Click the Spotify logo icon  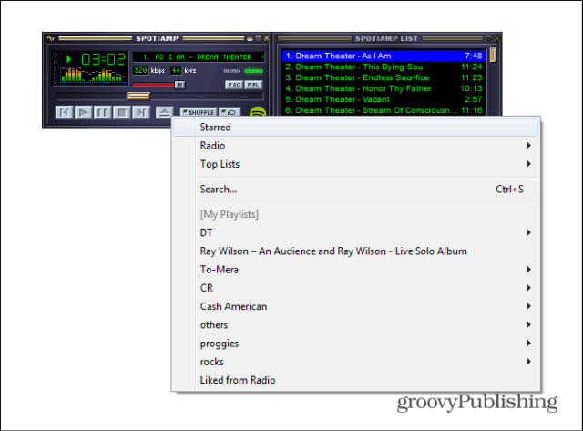pyautogui.click(x=257, y=111)
